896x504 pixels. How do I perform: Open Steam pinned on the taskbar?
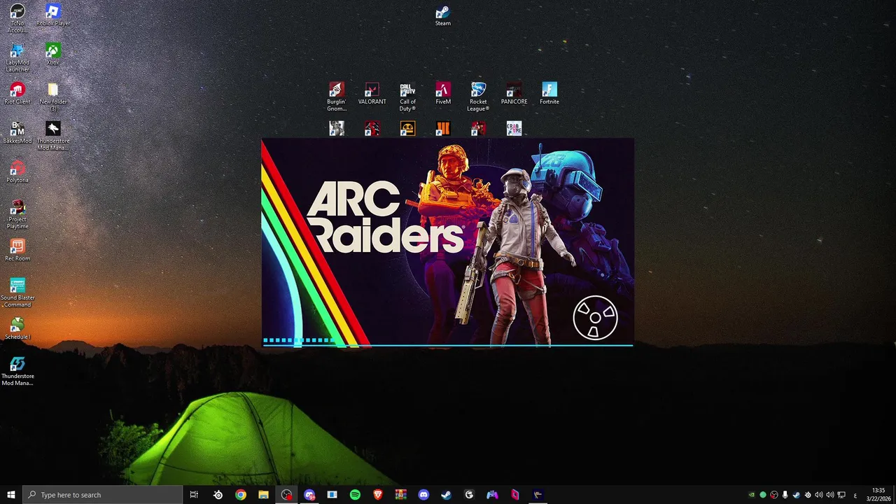pyautogui.click(x=446, y=495)
